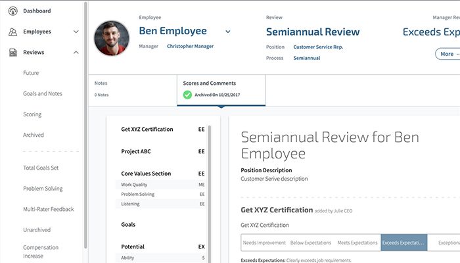Click the Employees people icon

coord(12,32)
